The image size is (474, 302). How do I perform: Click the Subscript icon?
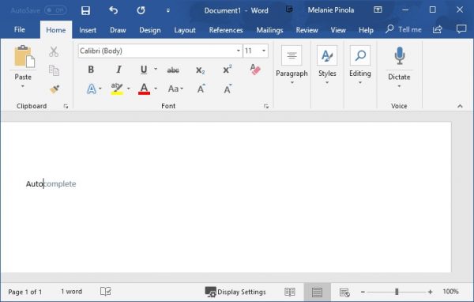[x=200, y=70]
